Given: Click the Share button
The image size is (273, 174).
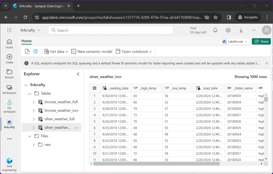Looking at the screenshot, I should [x=261, y=41].
